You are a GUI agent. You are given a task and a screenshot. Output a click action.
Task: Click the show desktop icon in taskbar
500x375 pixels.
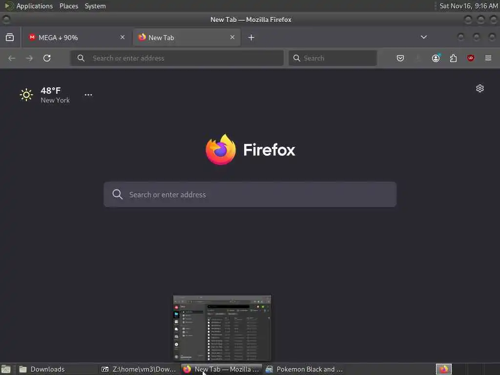click(6, 369)
